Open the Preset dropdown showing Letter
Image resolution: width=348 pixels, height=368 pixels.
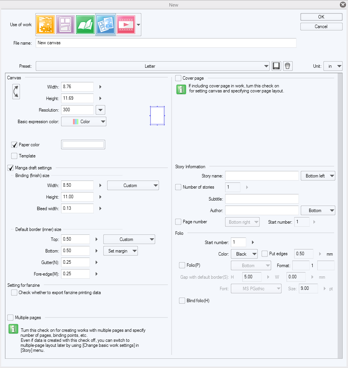[152, 66]
